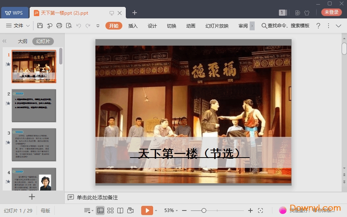
Task: Select slide 1 thumbnail
Action: click(34, 66)
